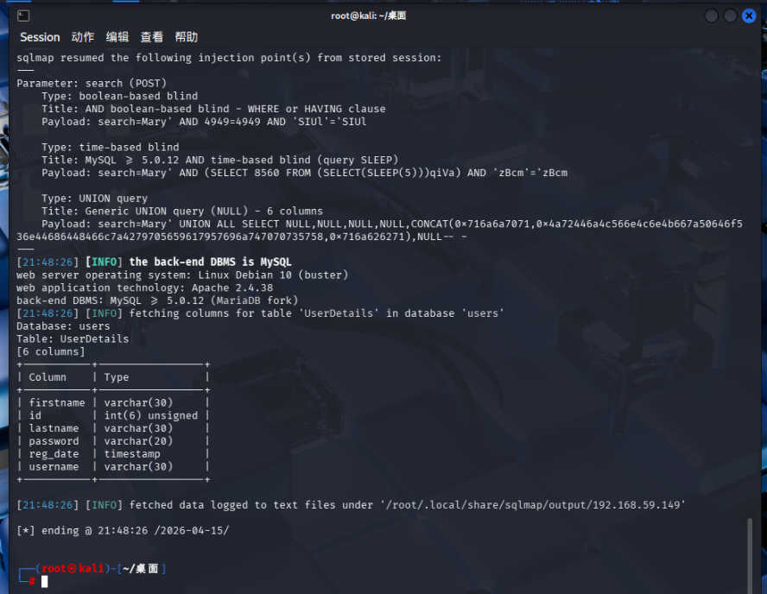This screenshot has height=594, width=767.
Task: Open the 动作 menu
Action: pyautogui.click(x=83, y=37)
